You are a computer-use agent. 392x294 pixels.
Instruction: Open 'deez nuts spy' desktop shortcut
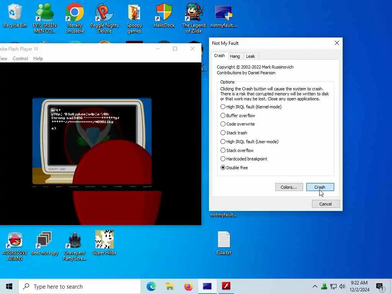click(x=44, y=243)
